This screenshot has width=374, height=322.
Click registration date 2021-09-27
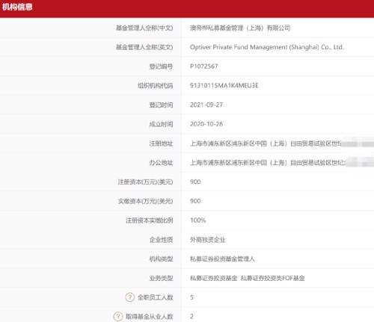[x=206, y=105]
